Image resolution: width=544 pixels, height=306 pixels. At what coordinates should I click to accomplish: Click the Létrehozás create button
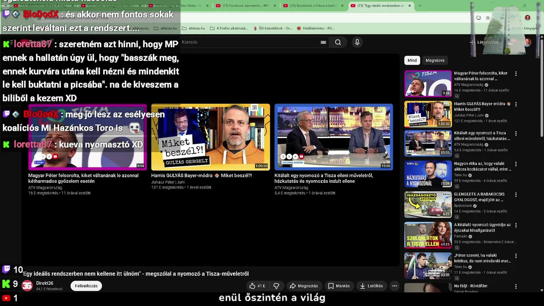click(484, 42)
